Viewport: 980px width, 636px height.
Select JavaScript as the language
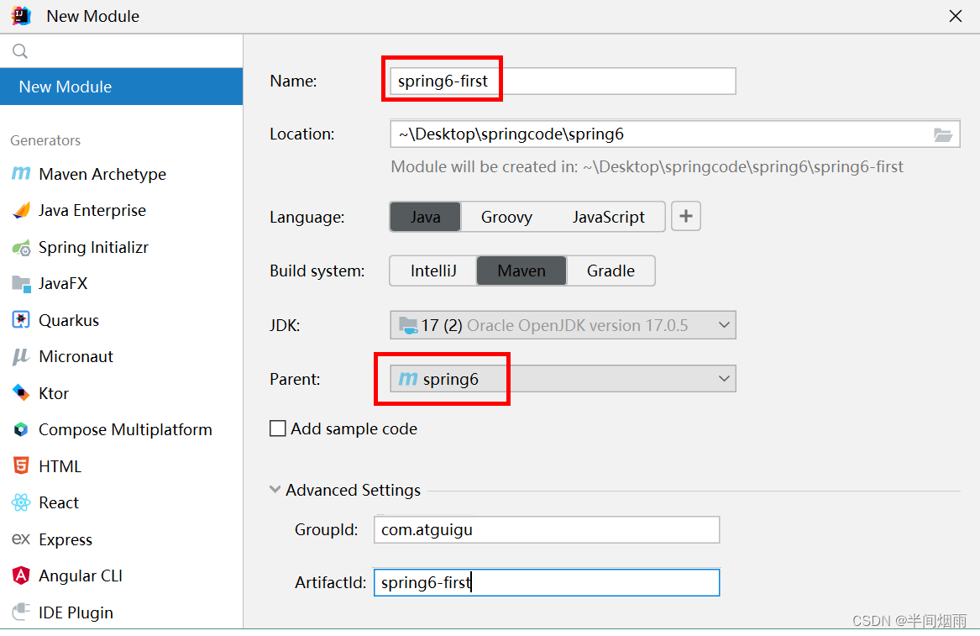point(608,217)
